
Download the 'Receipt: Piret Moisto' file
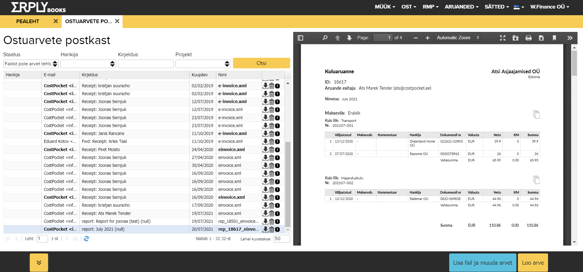coord(265,150)
